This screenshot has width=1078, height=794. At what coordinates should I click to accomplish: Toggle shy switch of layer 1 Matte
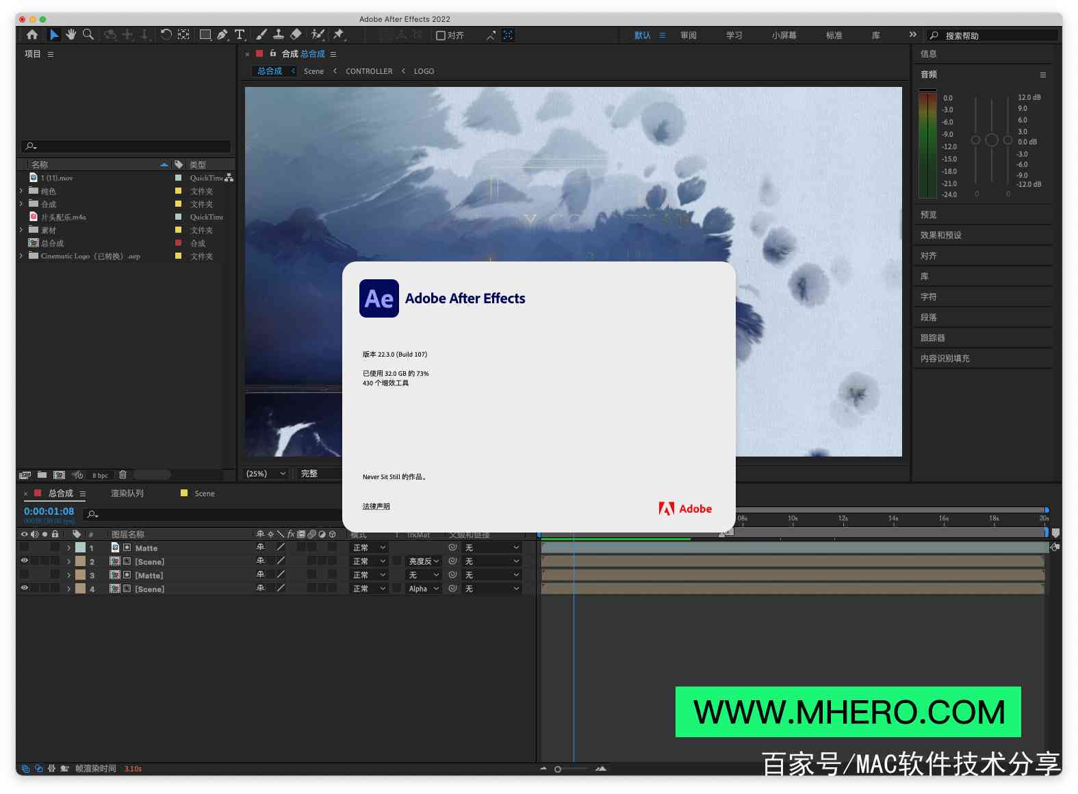click(260, 547)
